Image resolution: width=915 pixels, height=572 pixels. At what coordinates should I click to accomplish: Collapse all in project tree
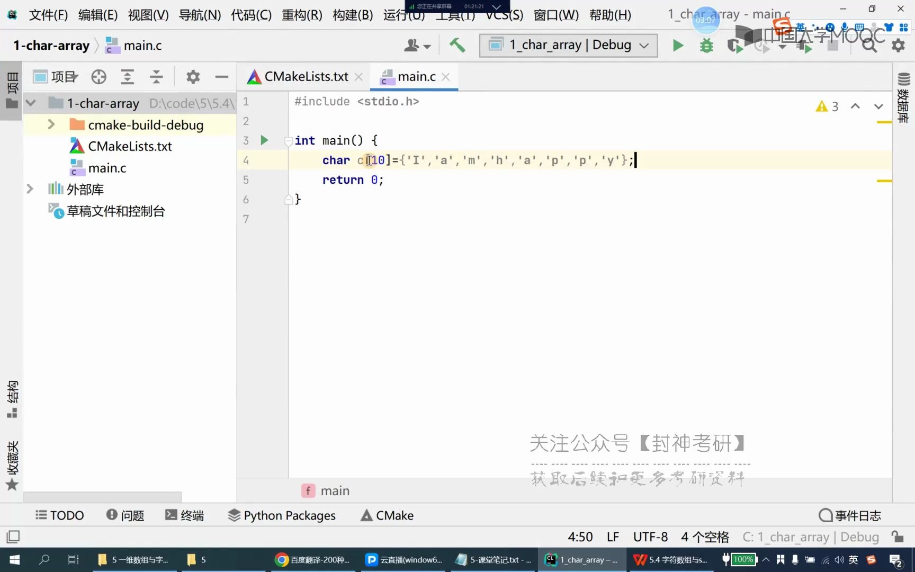click(x=156, y=77)
